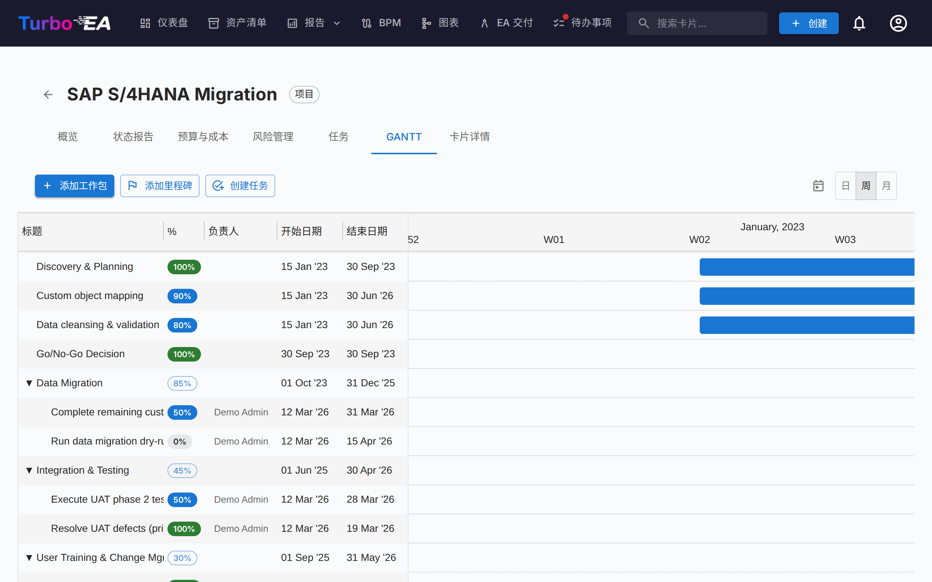932x582 pixels.
Task: Expand the 报告 reports dropdown menu
Action: [314, 23]
